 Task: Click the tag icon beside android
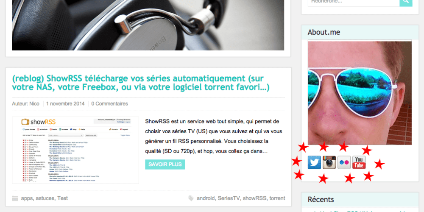pyautogui.click(x=191, y=198)
